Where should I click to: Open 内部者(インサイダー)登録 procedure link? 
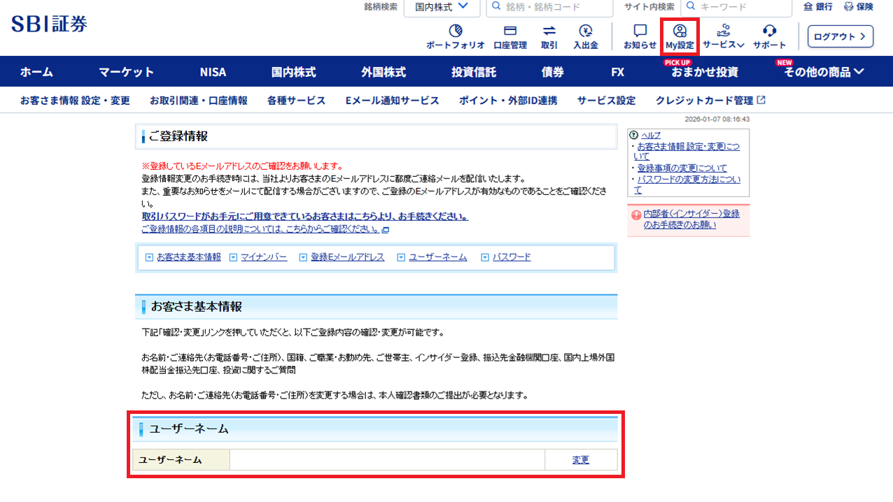coord(691,219)
